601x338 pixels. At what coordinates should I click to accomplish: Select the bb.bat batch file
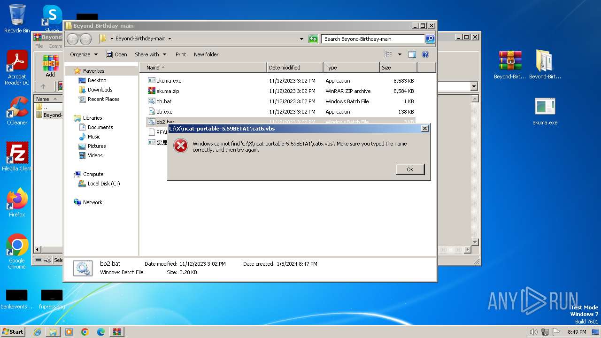pos(164,101)
